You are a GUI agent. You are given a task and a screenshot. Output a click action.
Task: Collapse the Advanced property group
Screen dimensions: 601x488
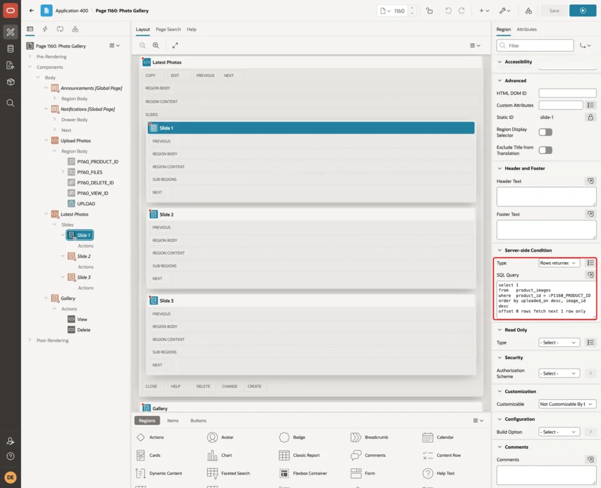pos(499,81)
